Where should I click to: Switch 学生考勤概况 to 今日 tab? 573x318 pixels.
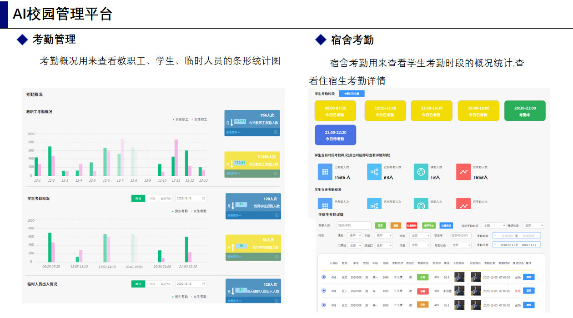click(x=152, y=199)
